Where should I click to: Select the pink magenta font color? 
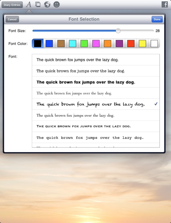96,43
